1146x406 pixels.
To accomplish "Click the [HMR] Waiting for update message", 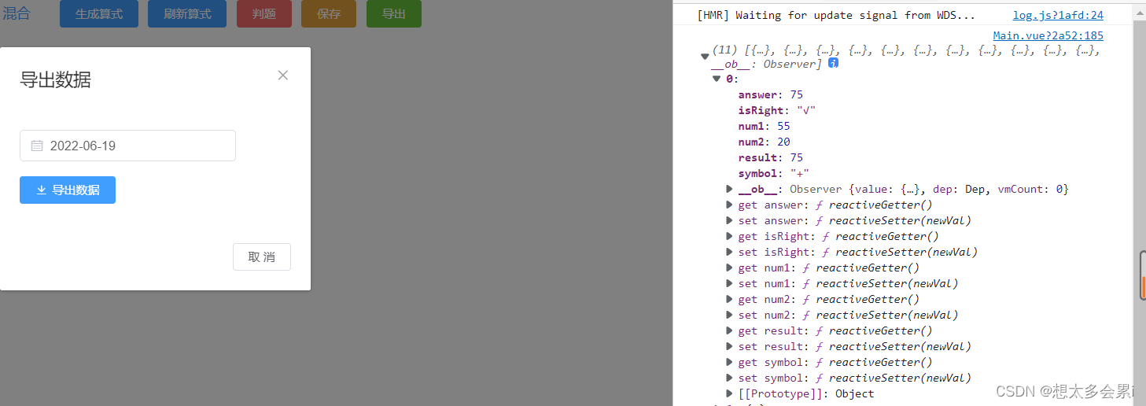I will 836,15.
